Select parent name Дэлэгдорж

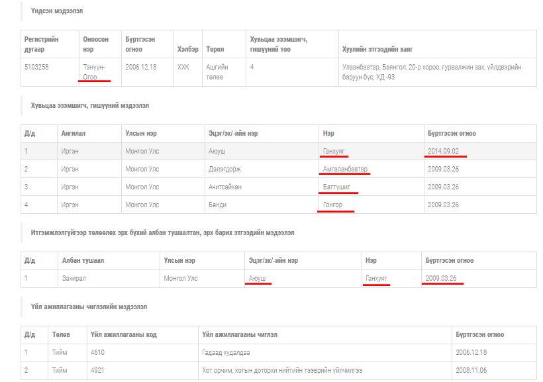click(x=226, y=169)
